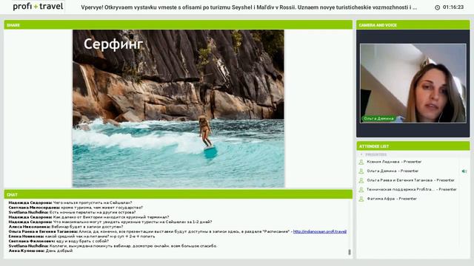This screenshot has height=266, width=474.
Task: Select Фатима Афра - Presenter in attendee list
Action: pyautogui.click(x=392, y=199)
